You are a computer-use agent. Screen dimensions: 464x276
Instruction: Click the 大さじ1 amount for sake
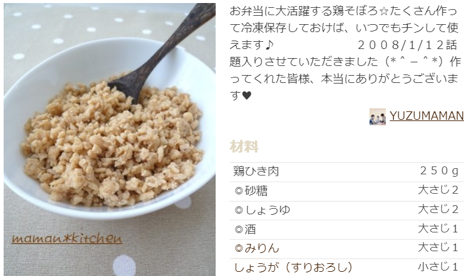(438, 228)
